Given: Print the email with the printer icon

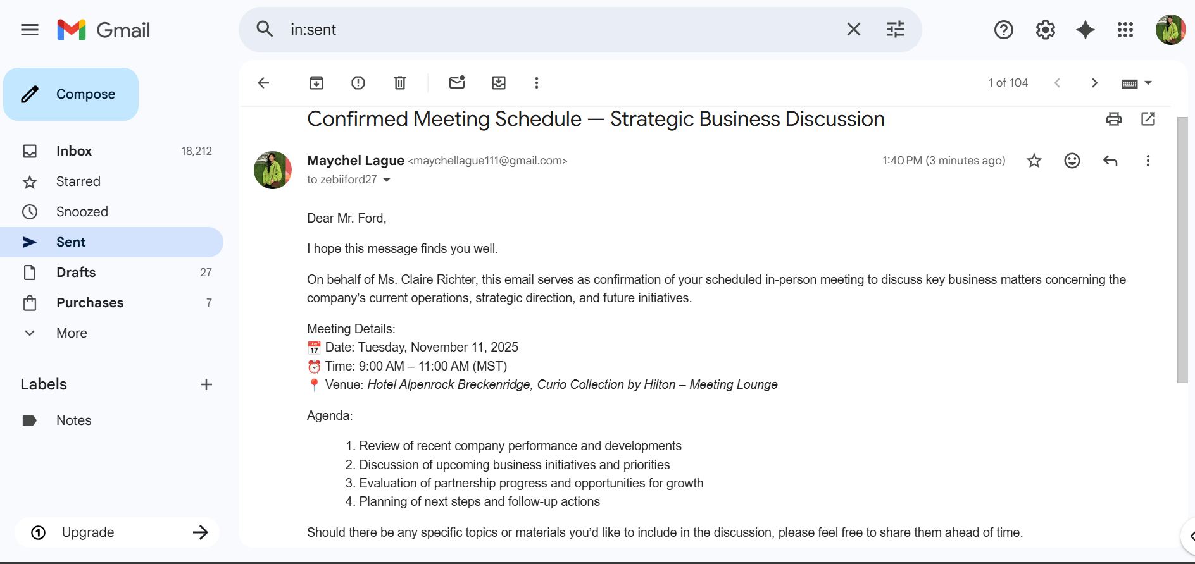Looking at the screenshot, I should pos(1113,119).
